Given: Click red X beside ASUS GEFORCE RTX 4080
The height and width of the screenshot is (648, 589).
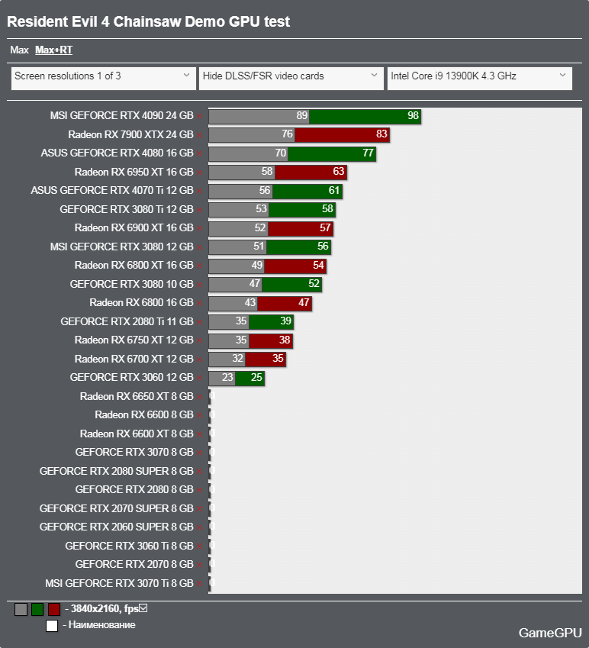Looking at the screenshot, I should (199, 153).
